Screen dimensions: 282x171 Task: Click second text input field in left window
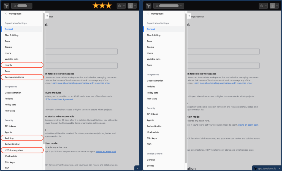coord(82,65)
